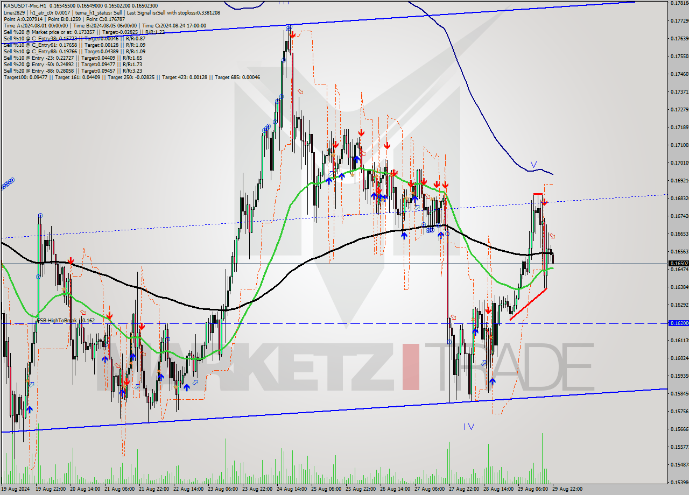Viewport: 689px width, 495px height.
Task: Click the 0.16384 price axis label
Action: (679, 287)
